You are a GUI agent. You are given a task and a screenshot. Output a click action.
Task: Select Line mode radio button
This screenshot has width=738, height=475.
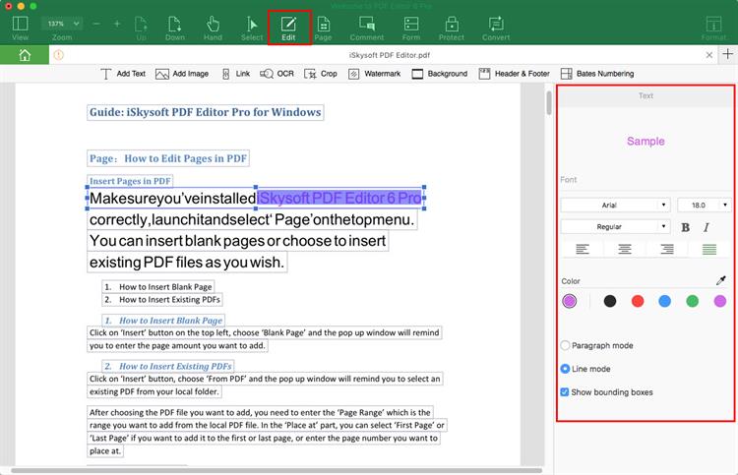[565, 369]
